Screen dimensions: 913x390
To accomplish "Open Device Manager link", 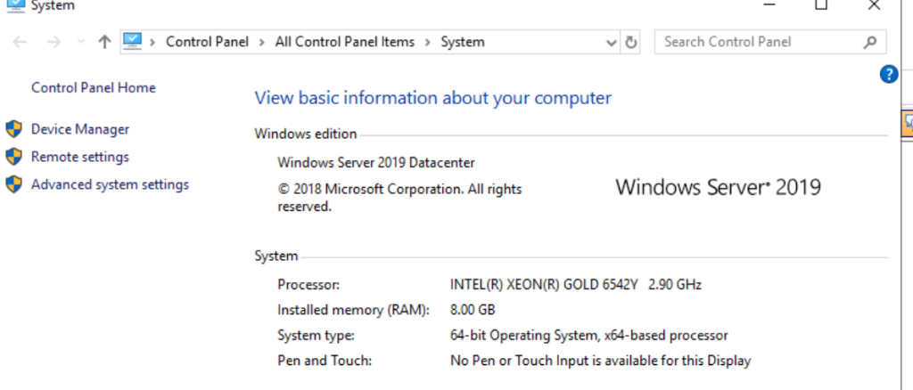I will 80,129.
